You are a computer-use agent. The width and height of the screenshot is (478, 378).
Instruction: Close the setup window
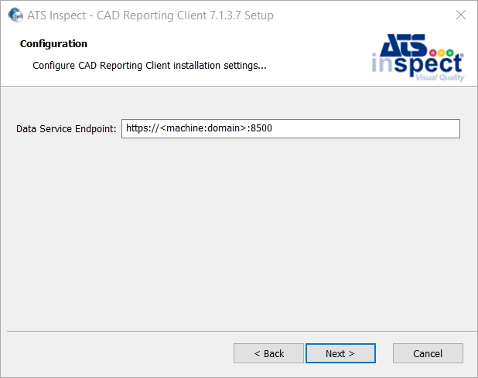tap(461, 15)
